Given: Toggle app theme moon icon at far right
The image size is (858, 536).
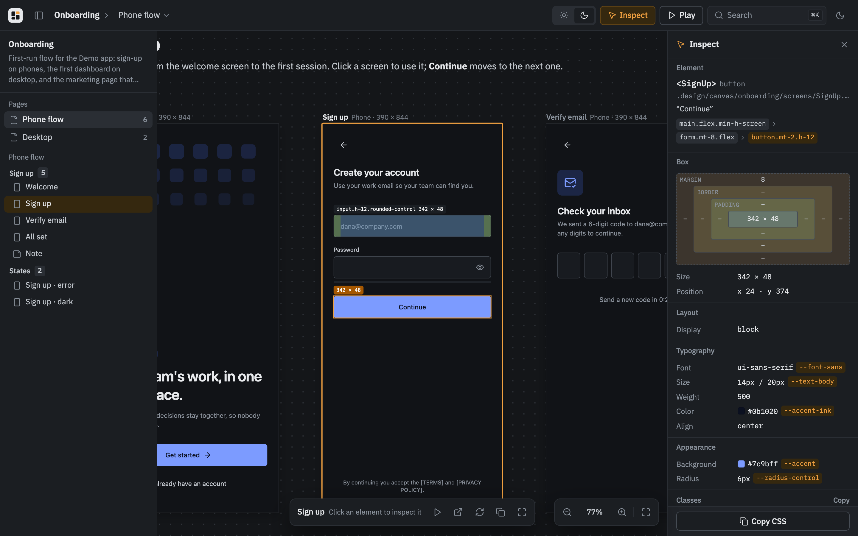Looking at the screenshot, I should coord(840,15).
